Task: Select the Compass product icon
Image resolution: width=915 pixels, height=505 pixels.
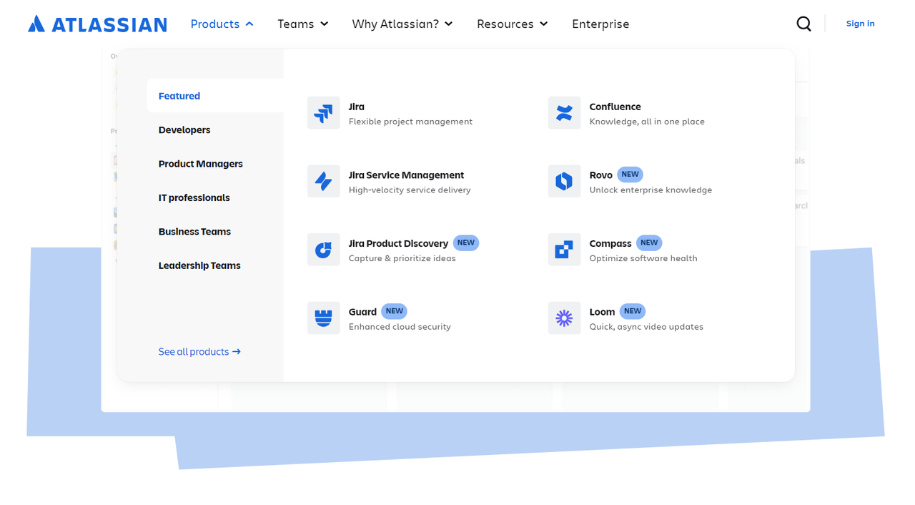Action: (564, 249)
